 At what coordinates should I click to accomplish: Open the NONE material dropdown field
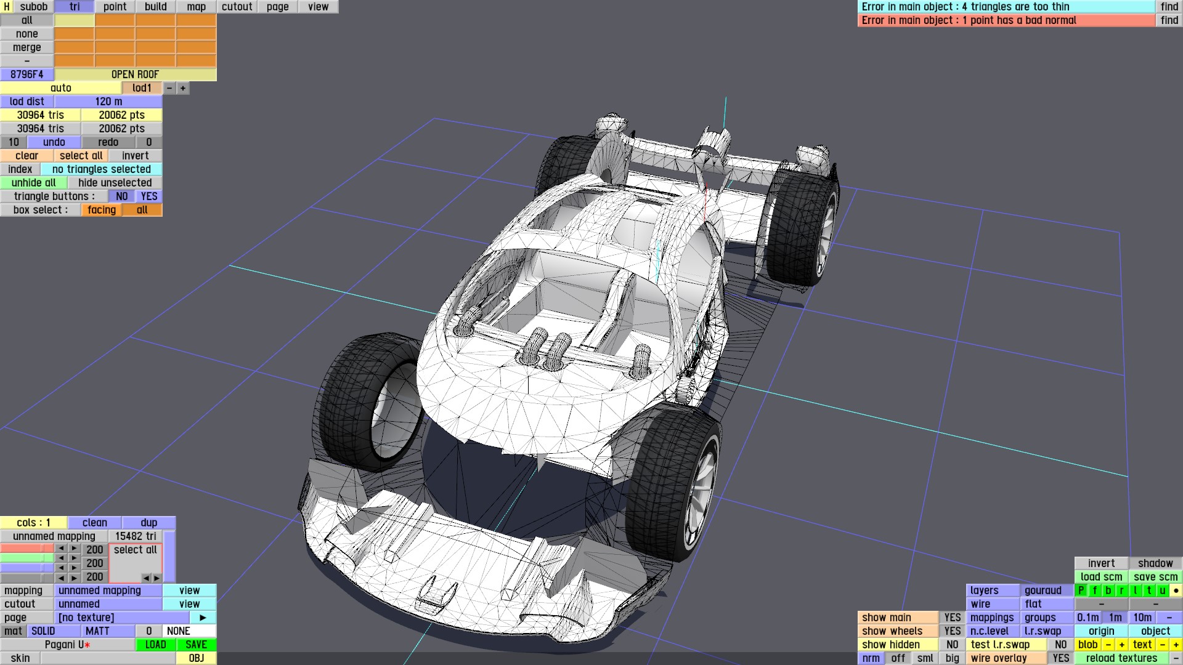coord(190,631)
